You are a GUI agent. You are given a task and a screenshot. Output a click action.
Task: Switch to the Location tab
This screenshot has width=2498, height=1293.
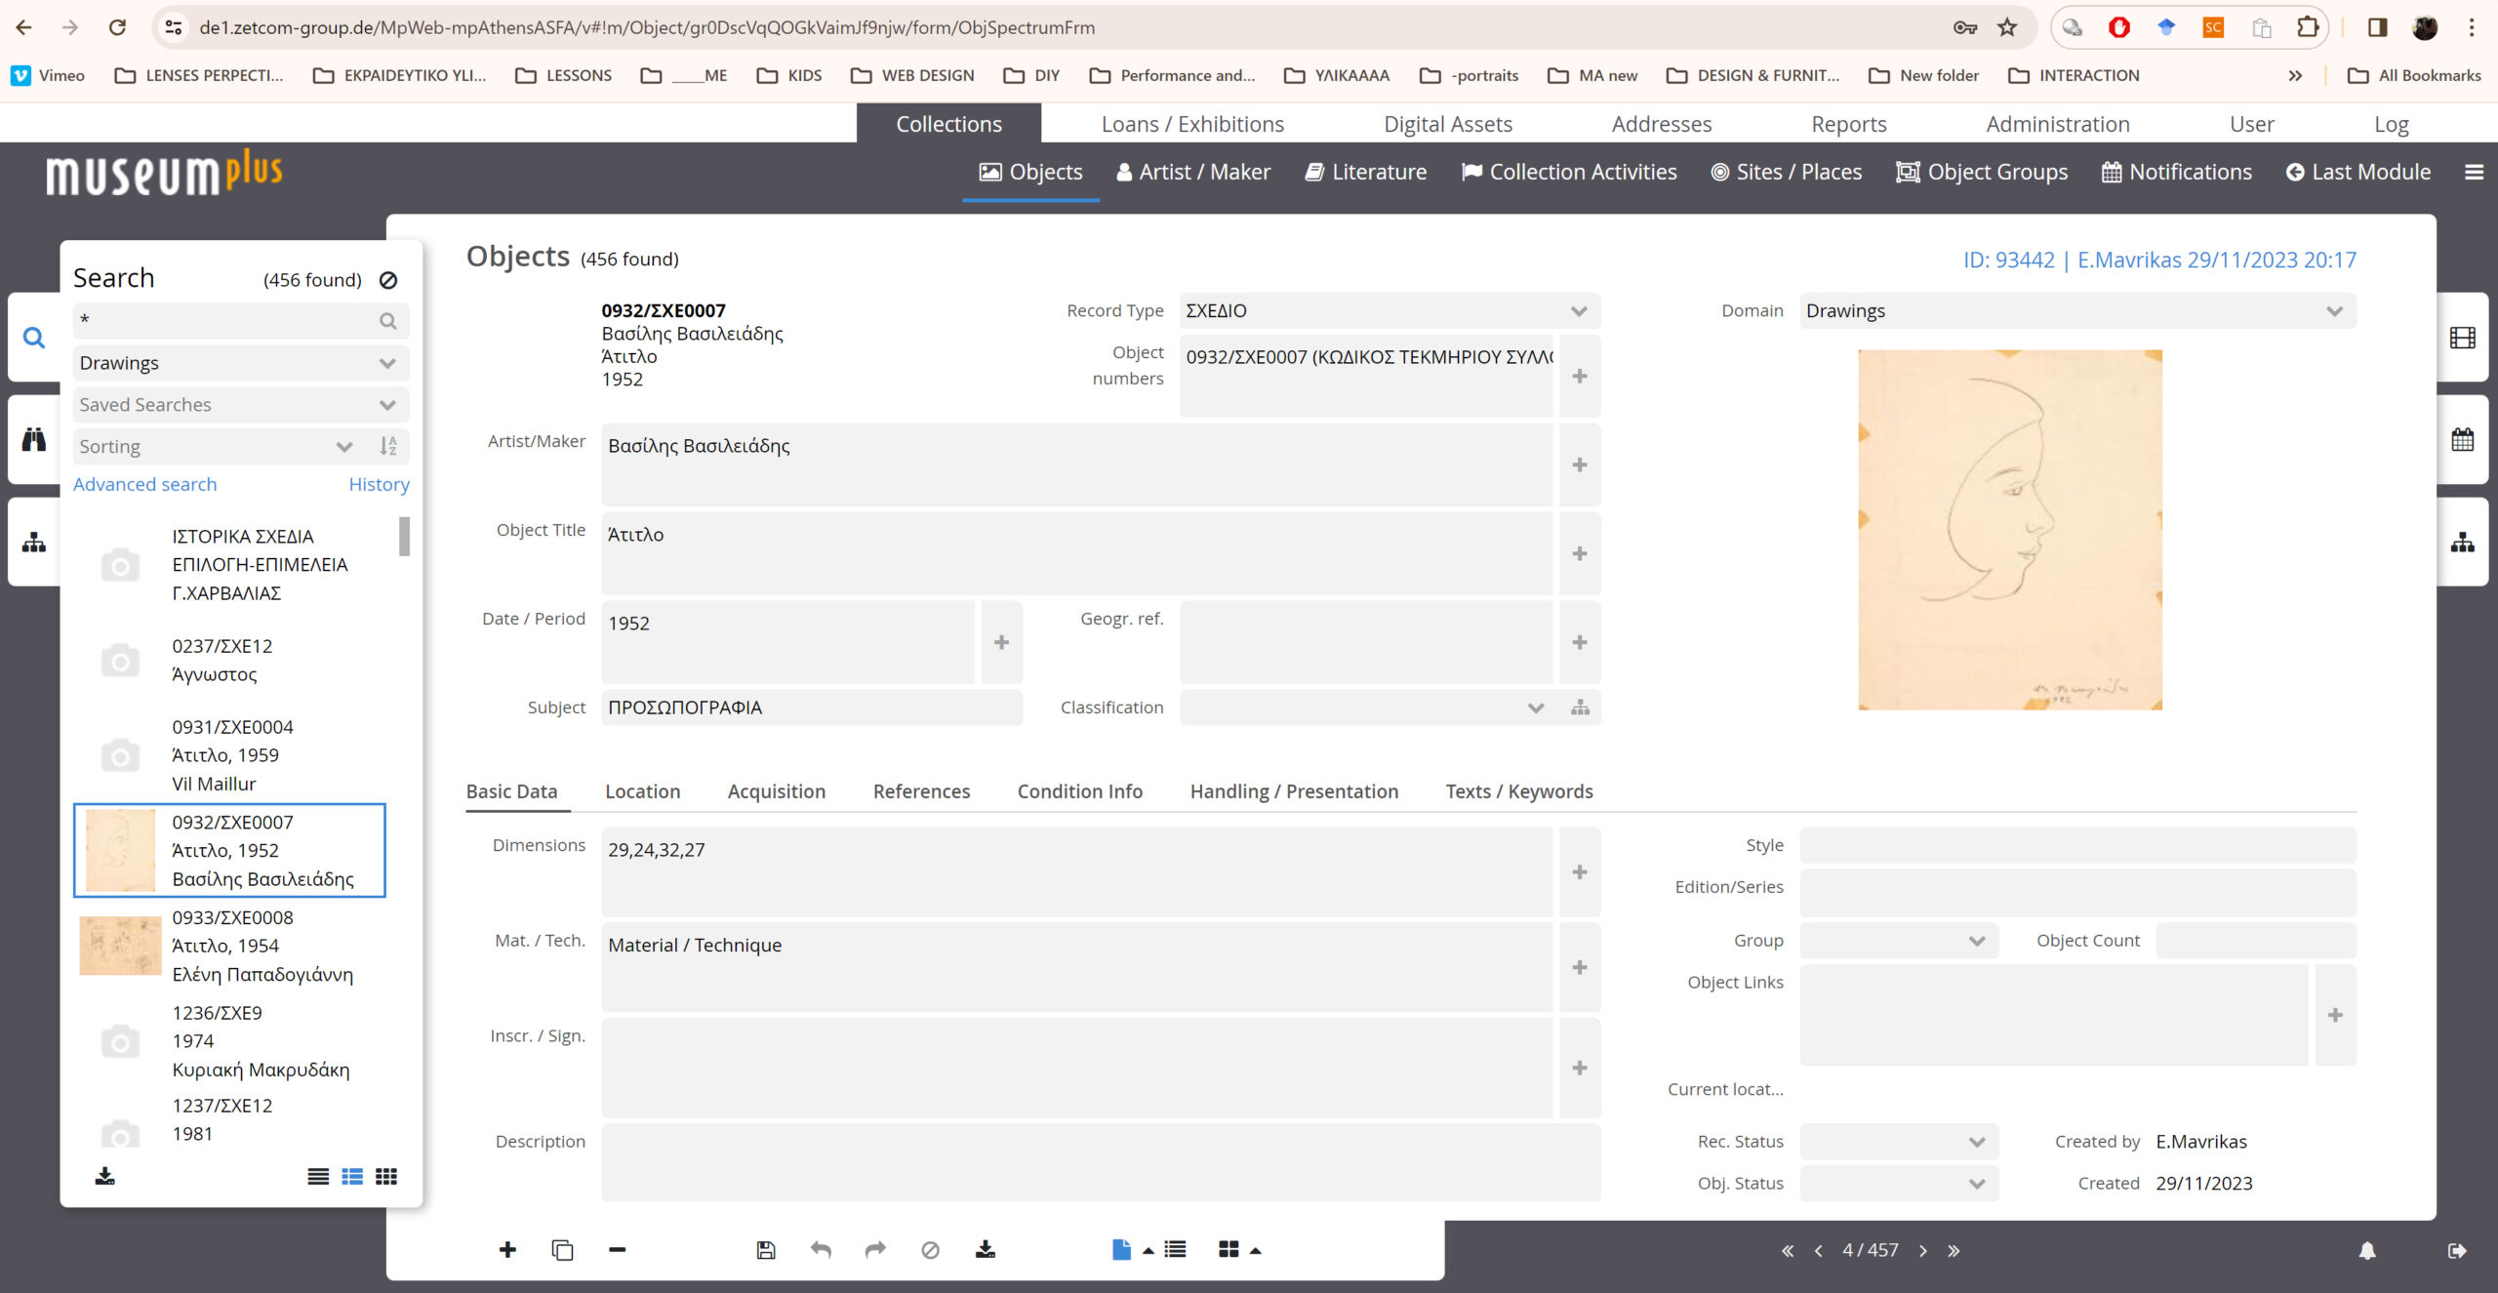[642, 791]
